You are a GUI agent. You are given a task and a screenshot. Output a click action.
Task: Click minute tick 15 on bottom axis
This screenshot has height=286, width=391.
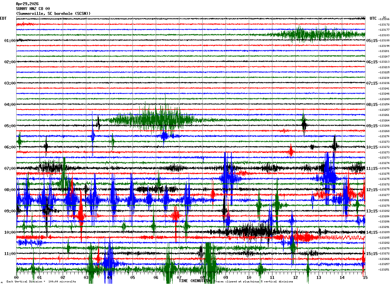tap(365, 277)
